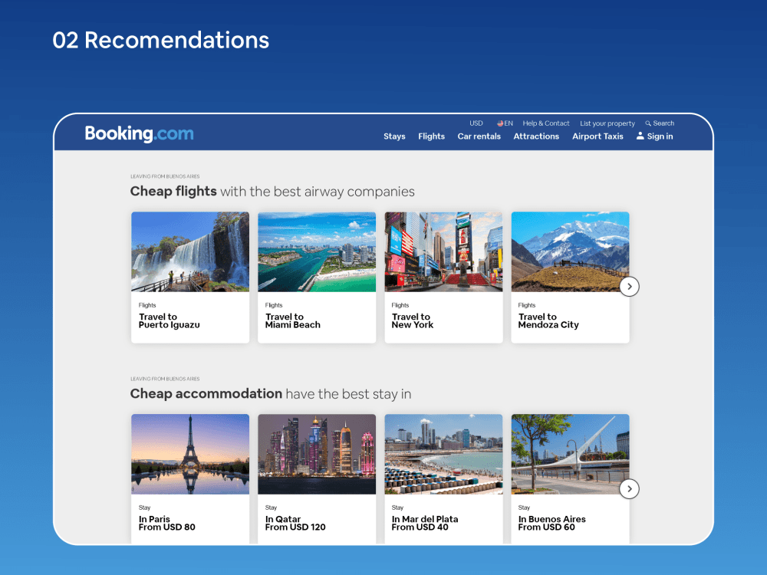Screen dimensions: 767x575
Task: Open Help & Contact
Action: 546,123
